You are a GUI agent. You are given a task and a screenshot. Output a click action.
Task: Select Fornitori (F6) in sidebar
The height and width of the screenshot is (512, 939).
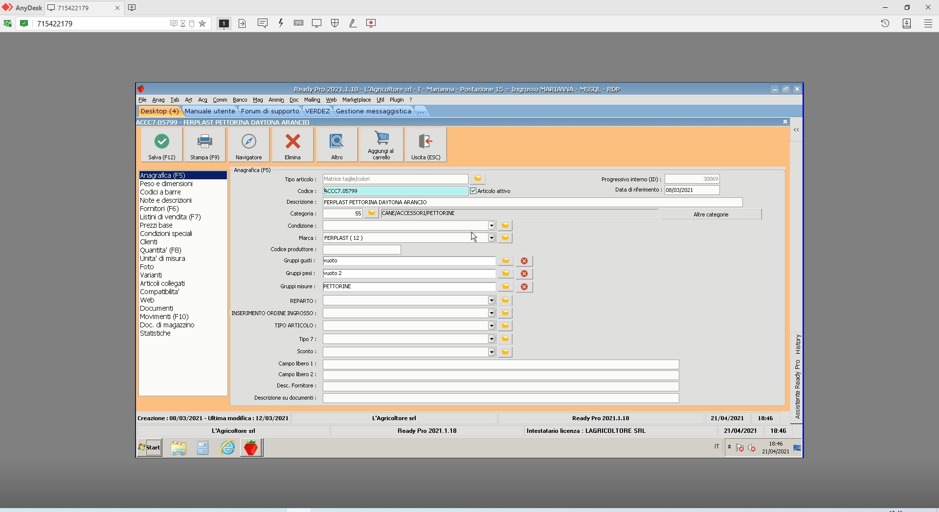[159, 209]
